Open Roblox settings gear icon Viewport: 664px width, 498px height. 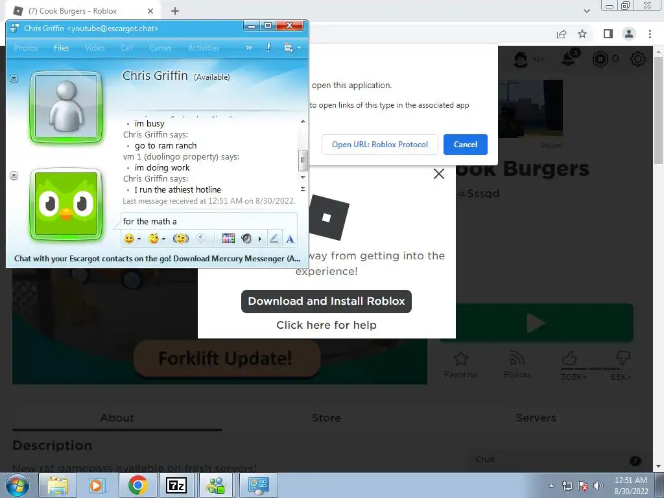coord(638,59)
